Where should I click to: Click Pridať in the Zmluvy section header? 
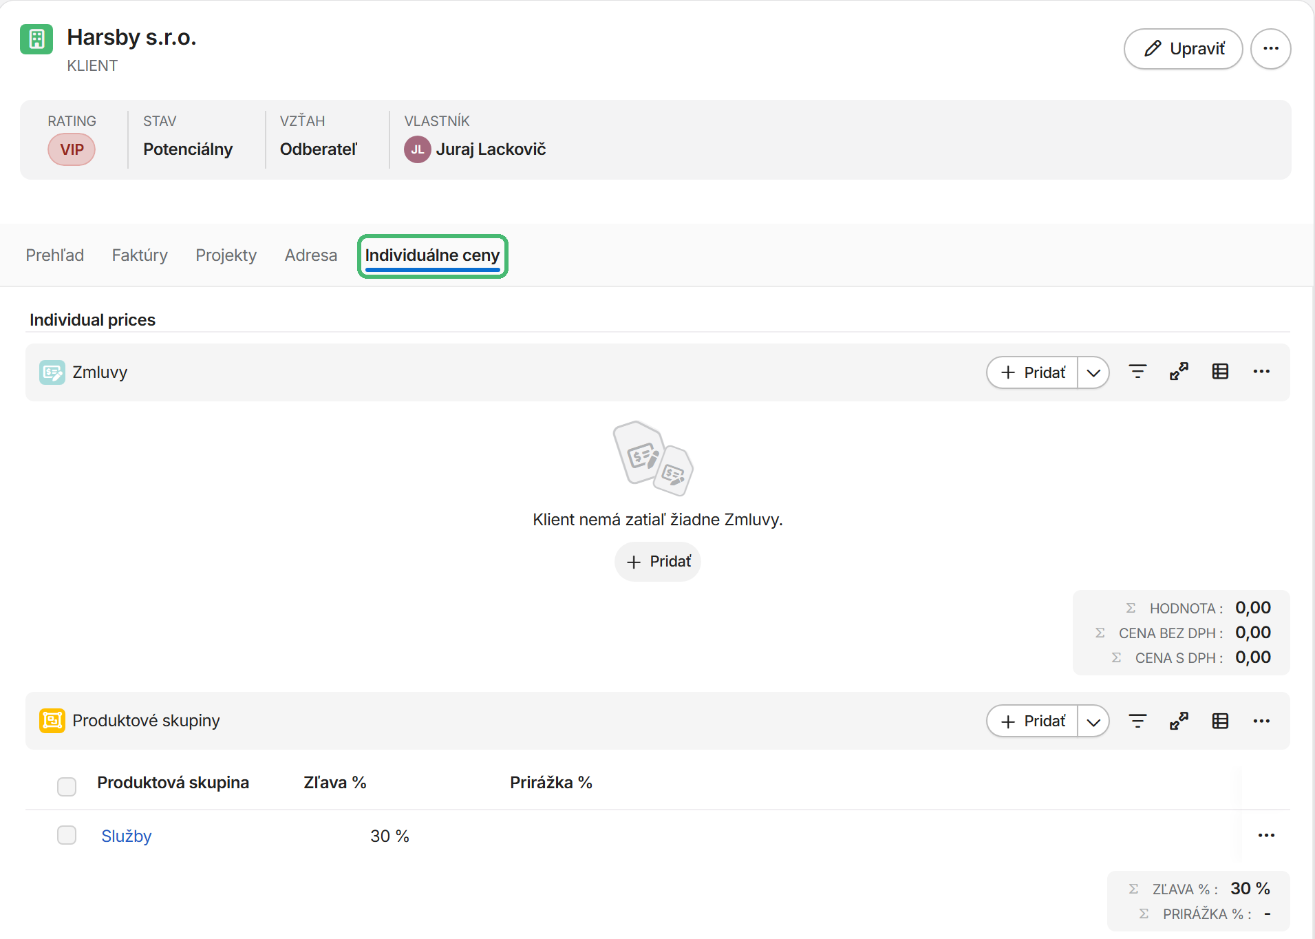[1032, 372]
